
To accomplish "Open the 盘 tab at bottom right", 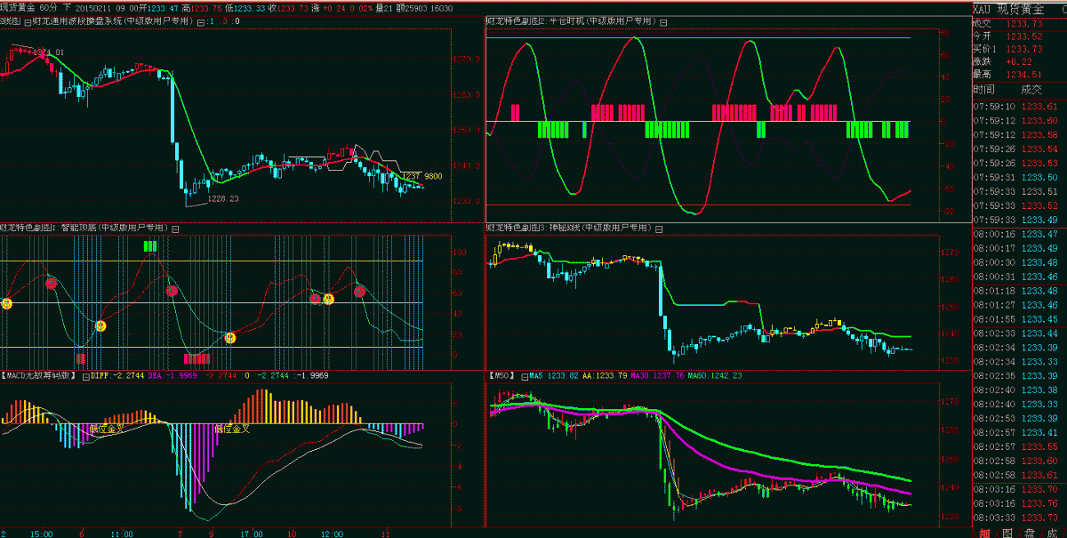I will click(1030, 533).
